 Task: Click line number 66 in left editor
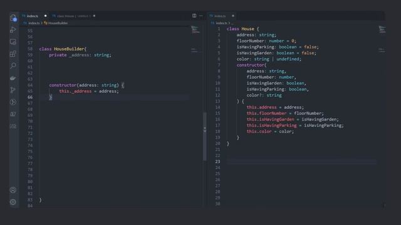click(x=30, y=97)
